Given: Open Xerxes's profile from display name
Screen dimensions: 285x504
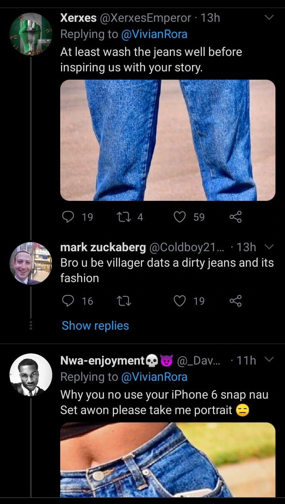Looking at the screenshot, I should tap(78, 18).
